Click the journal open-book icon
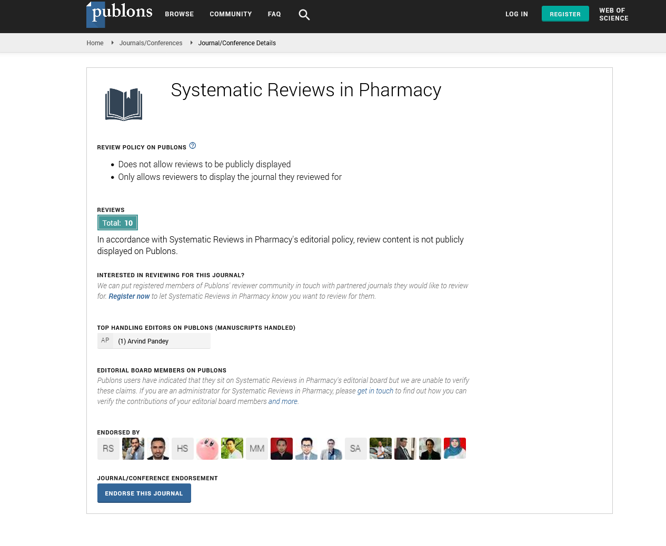The width and height of the screenshot is (666, 546). [124, 104]
